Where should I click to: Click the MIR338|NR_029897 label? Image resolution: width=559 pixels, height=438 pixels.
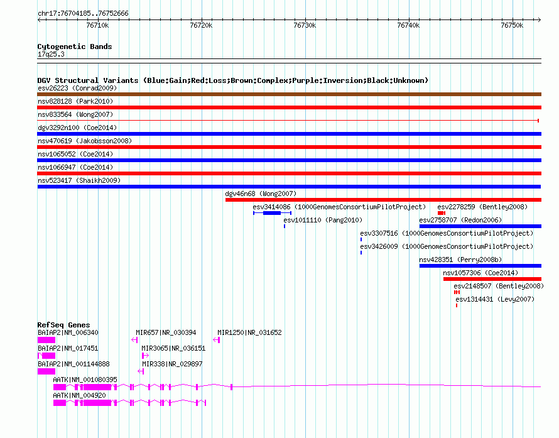click(172, 364)
